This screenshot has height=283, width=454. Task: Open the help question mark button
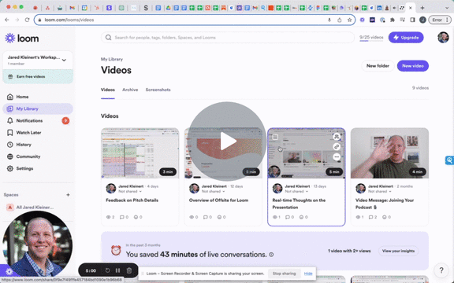[x=441, y=270]
